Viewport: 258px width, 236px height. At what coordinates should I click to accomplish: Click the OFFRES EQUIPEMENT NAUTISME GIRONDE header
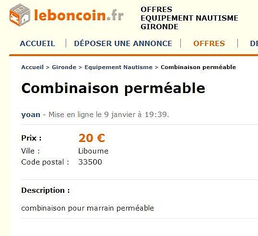[x=189, y=18]
